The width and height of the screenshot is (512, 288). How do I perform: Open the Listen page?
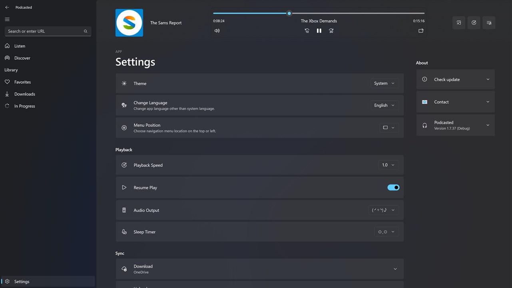[48, 46]
